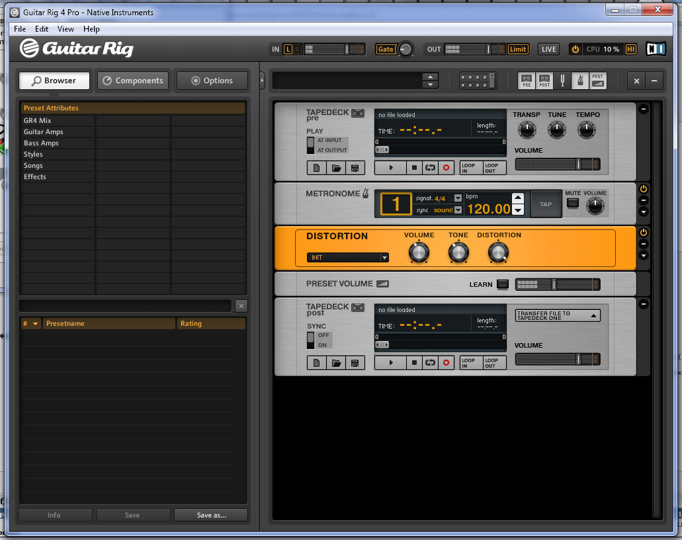Image resolution: width=682 pixels, height=540 pixels.
Task: Toggle loop in Tapedeck pre
Action: point(430,168)
